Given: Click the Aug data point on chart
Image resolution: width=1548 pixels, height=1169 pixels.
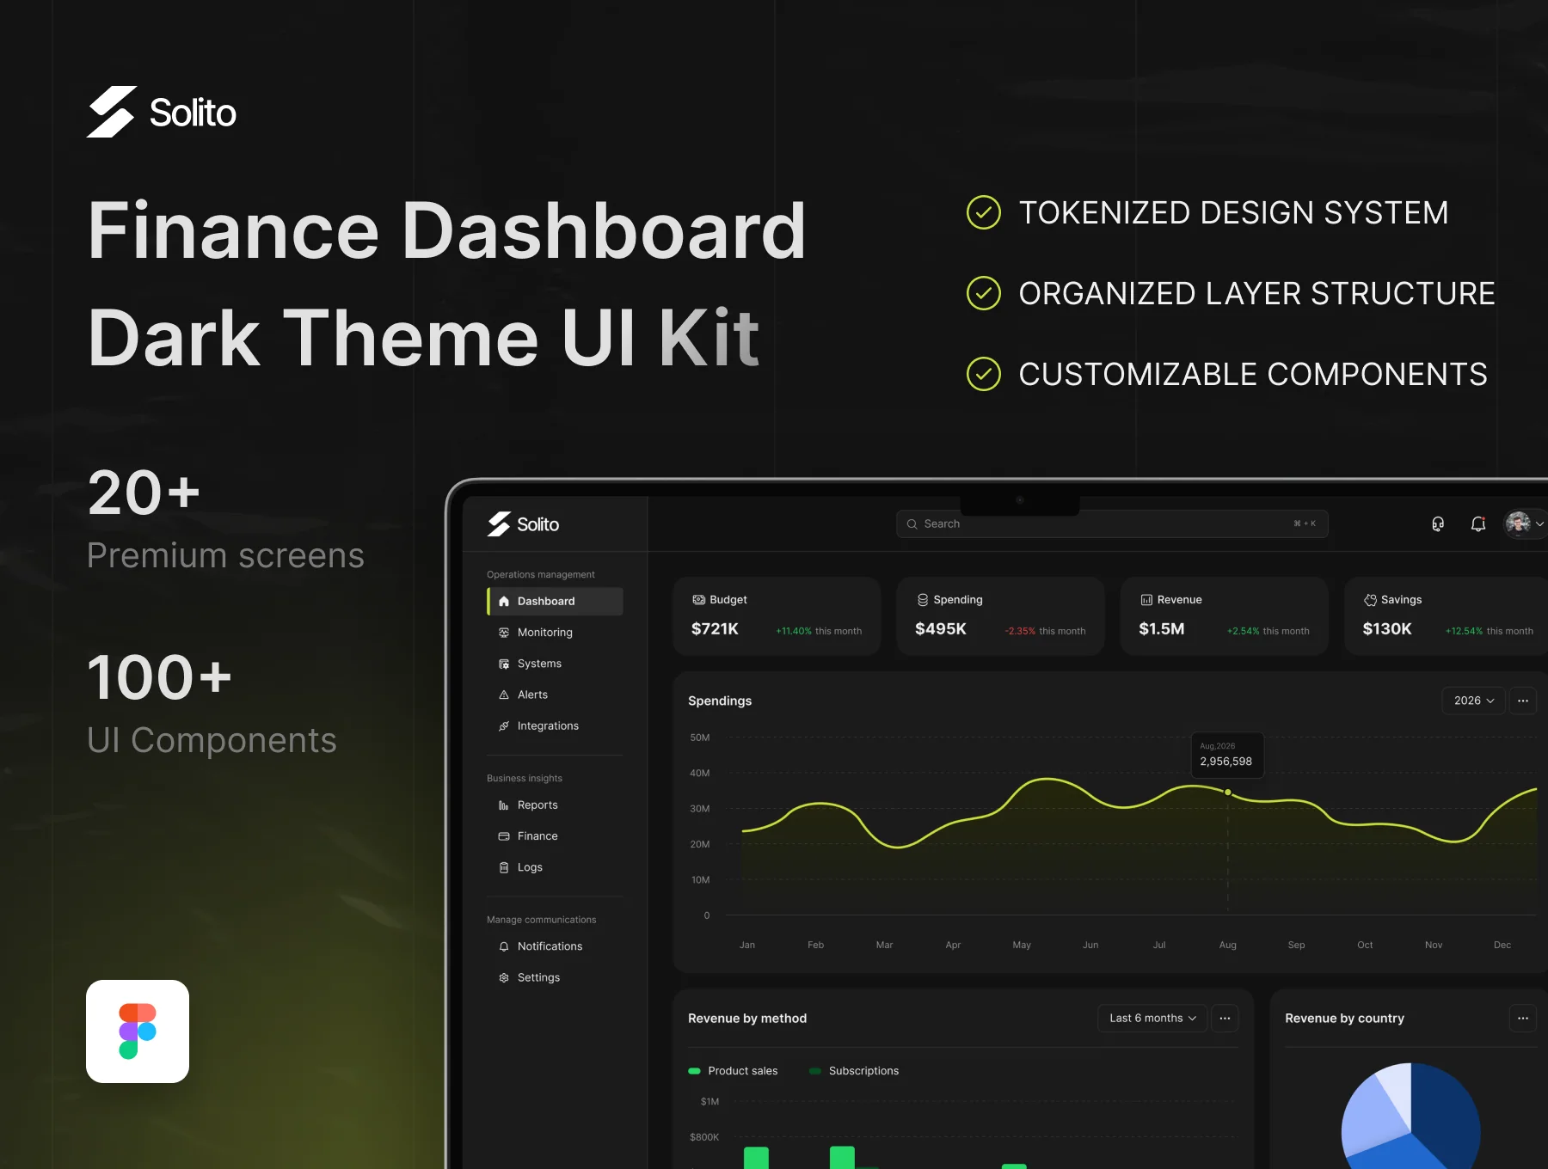Looking at the screenshot, I should coord(1228,792).
